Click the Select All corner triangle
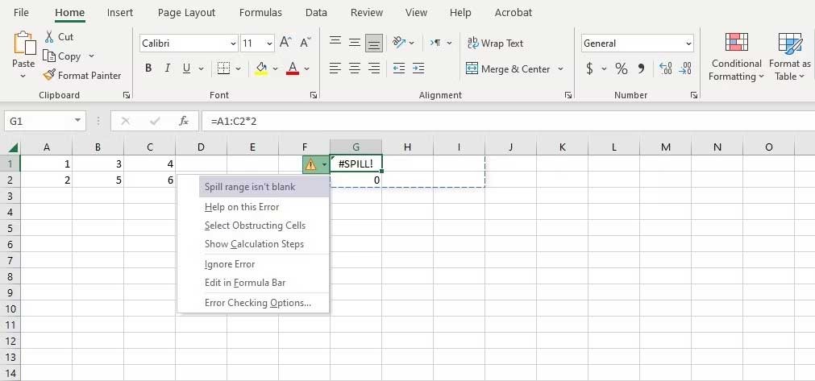The height and width of the screenshot is (381, 815). pyautogui.click(x=13, y=147)
